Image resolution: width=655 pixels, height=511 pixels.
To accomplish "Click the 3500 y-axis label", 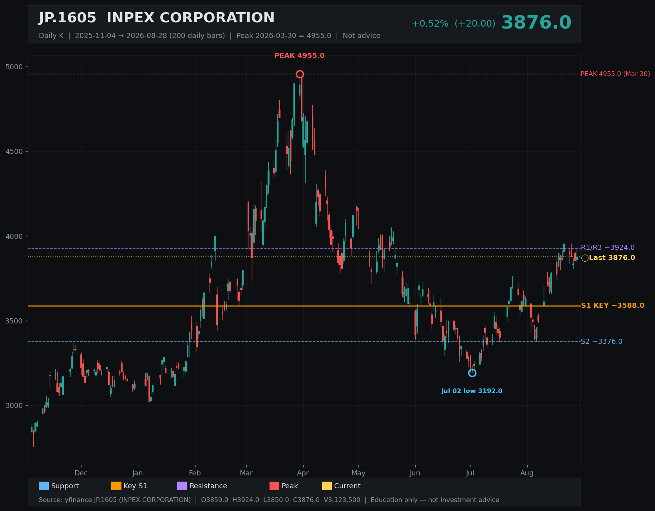I will tap(14, 321).
